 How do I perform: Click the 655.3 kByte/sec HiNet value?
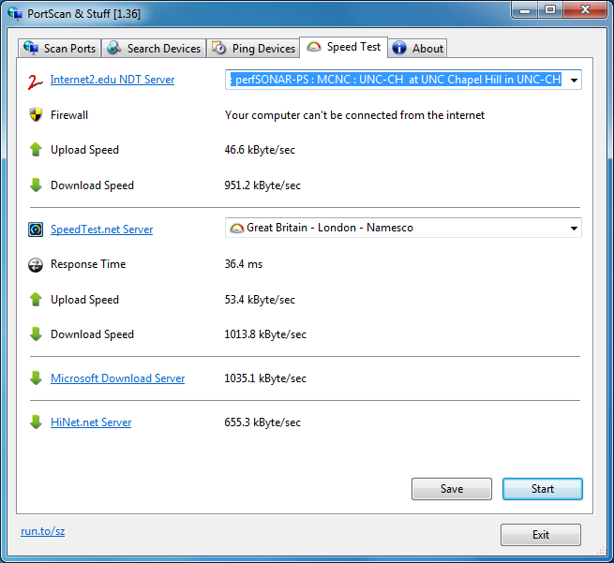pyautogui.click(x=262, y=422)
